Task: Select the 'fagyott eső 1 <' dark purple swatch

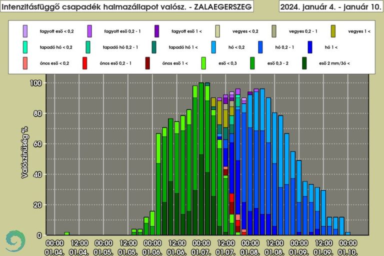Action: click(x=157, y=31)
